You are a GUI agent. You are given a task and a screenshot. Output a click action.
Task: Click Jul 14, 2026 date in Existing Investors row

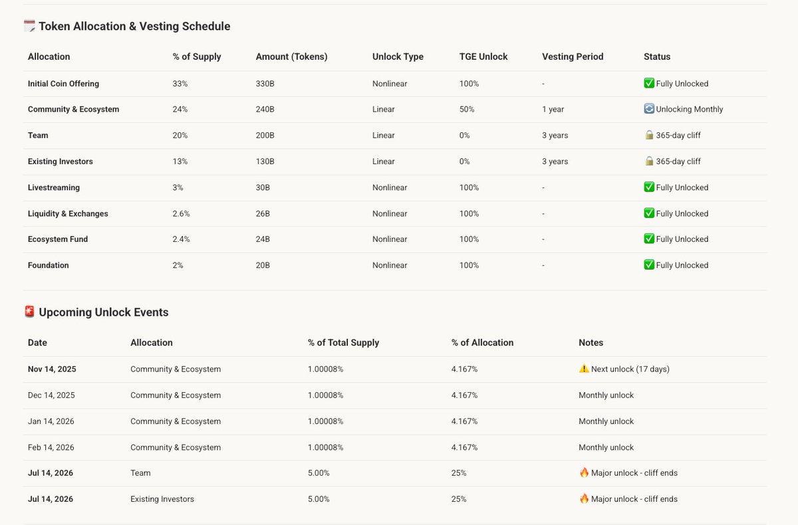[x=51, y=499]
